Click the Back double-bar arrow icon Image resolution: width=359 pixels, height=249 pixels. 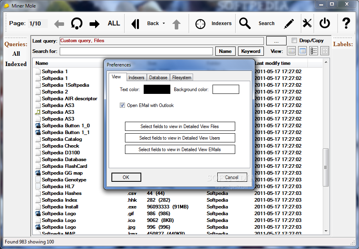pyautogui.click(x=135, y=23)
